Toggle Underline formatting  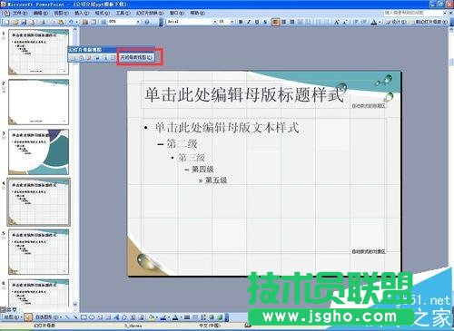coord(257,22)
